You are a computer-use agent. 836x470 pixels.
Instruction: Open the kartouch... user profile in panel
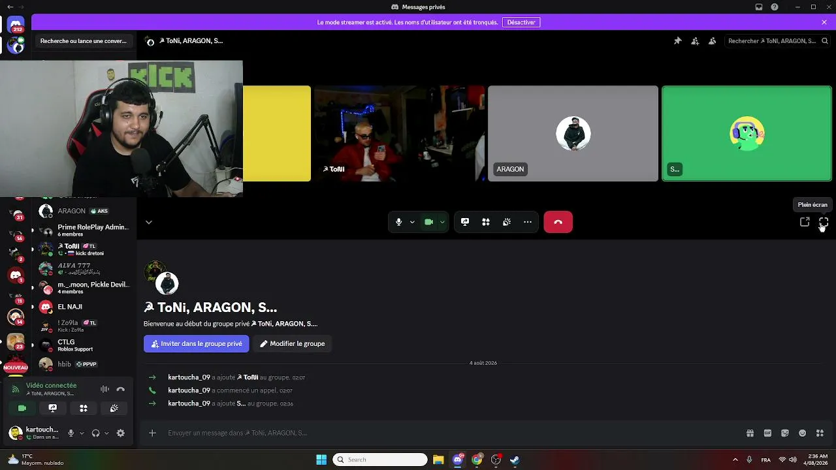point(35,433)
